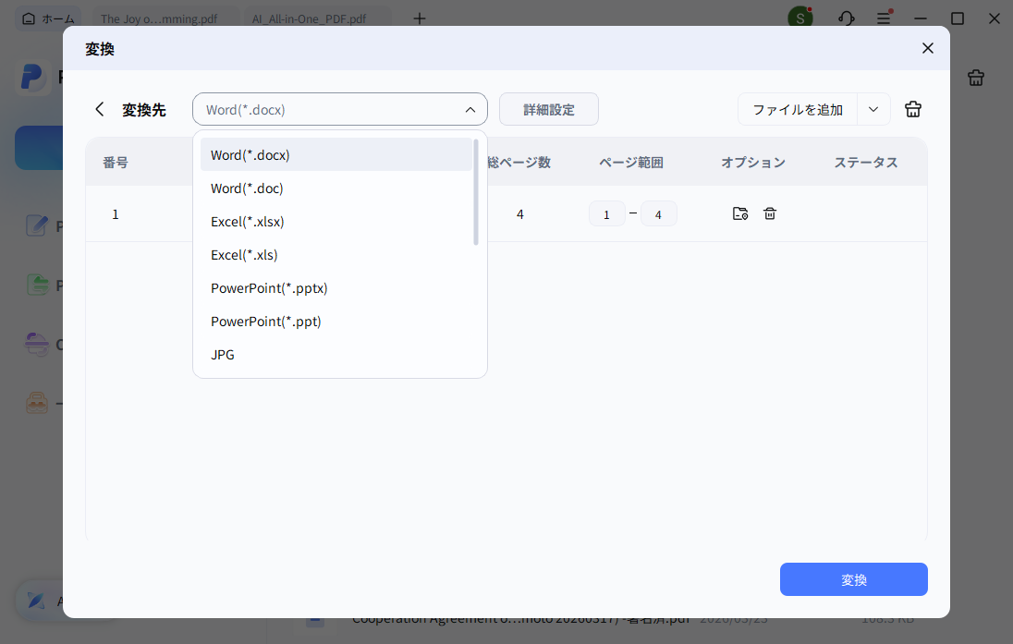Select Word(*.doc) from the format list

pos(247,188)
